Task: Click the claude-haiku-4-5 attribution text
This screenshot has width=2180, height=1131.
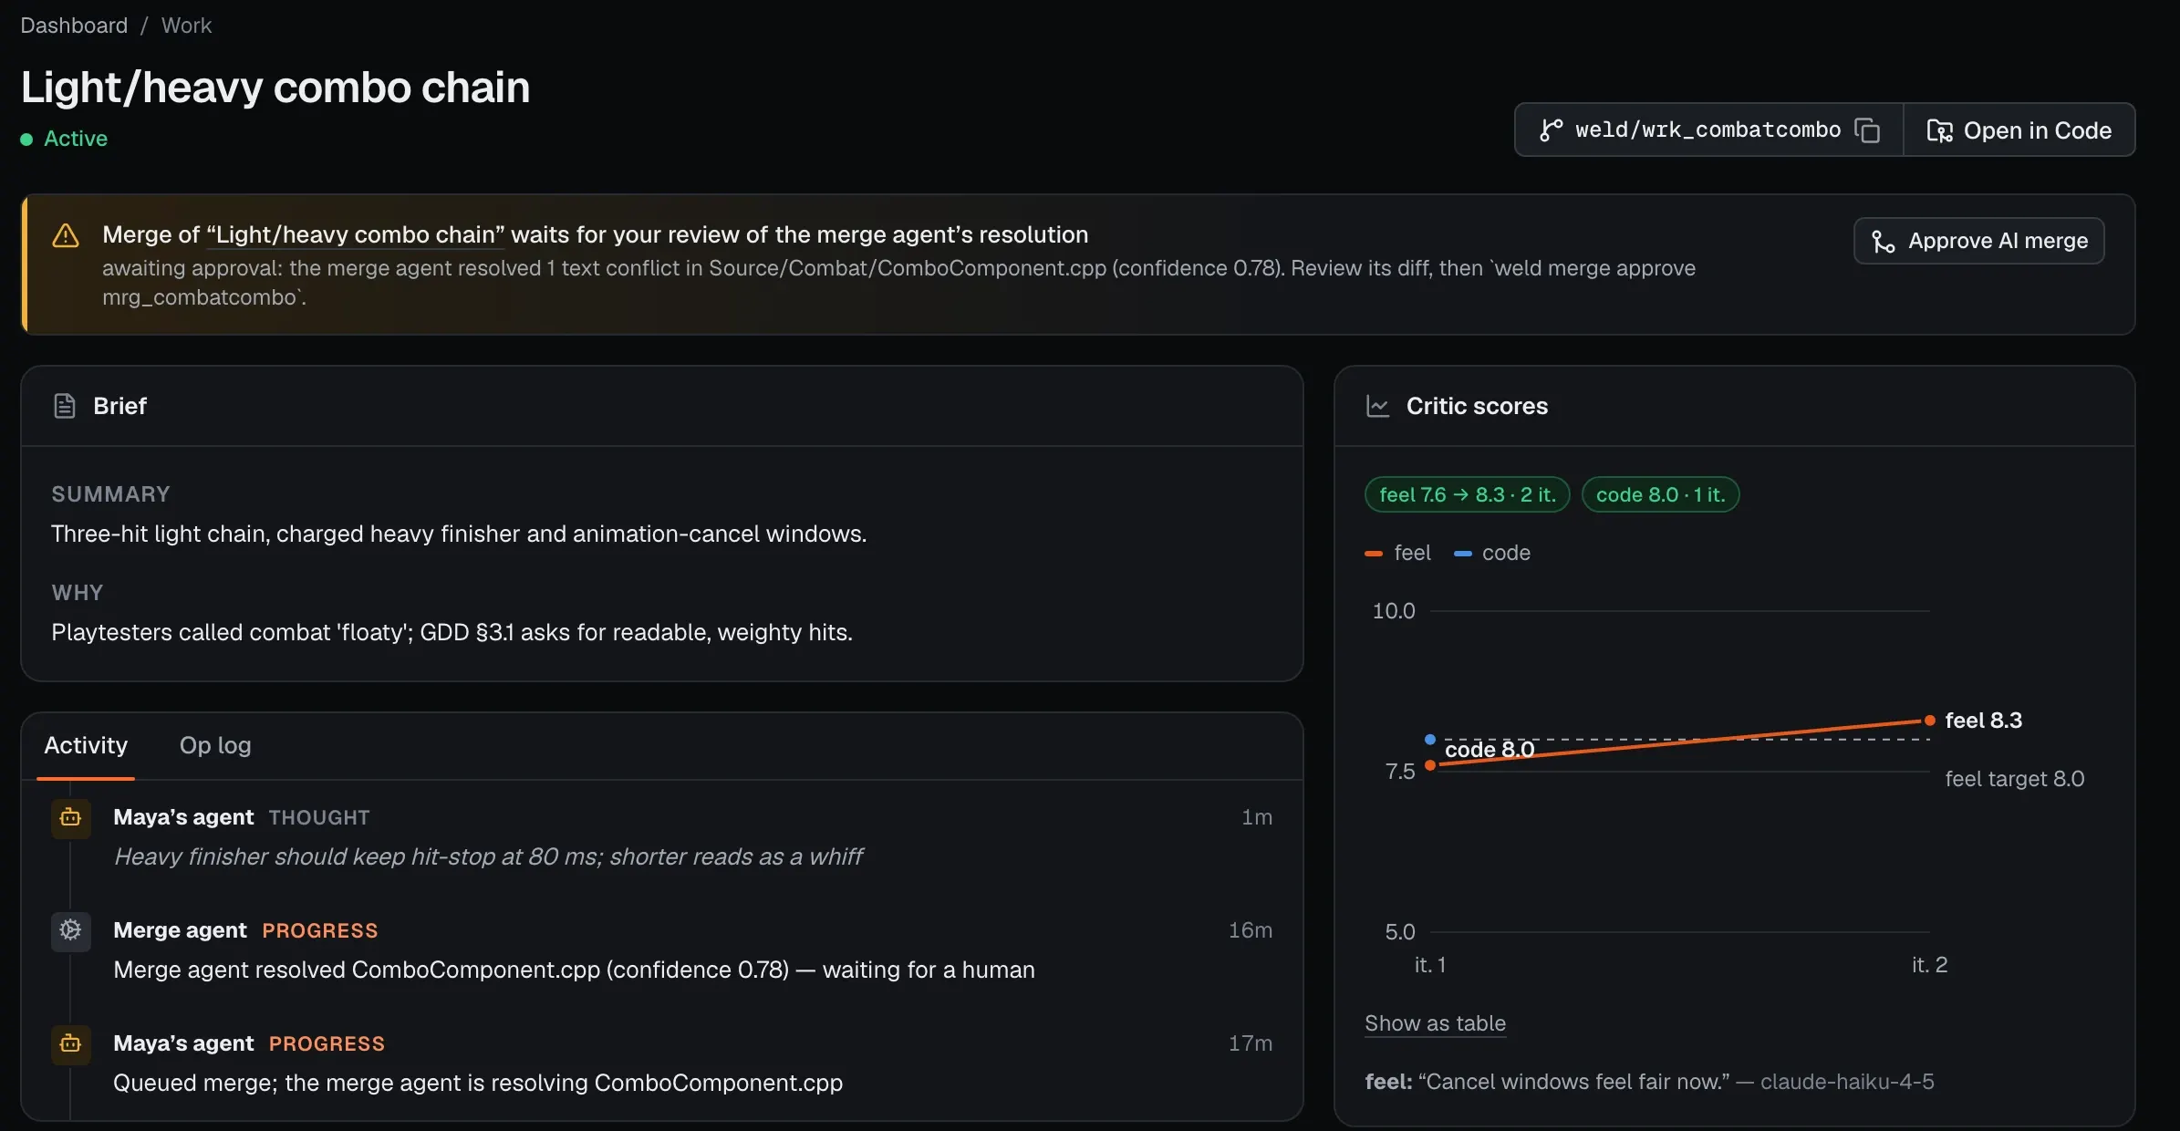Action: click(1847, 1082)
